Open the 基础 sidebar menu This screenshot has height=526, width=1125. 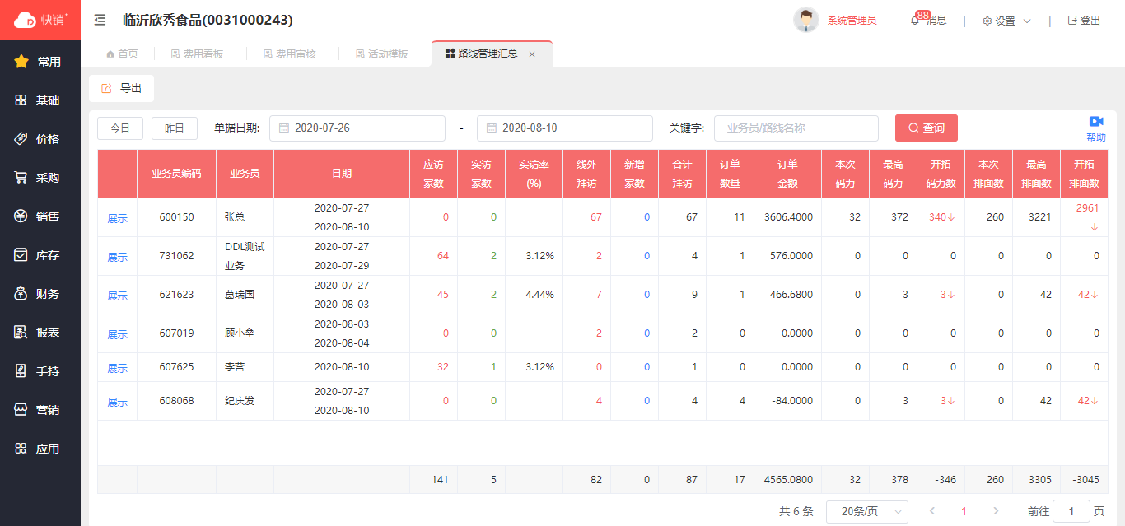(40, 100)
